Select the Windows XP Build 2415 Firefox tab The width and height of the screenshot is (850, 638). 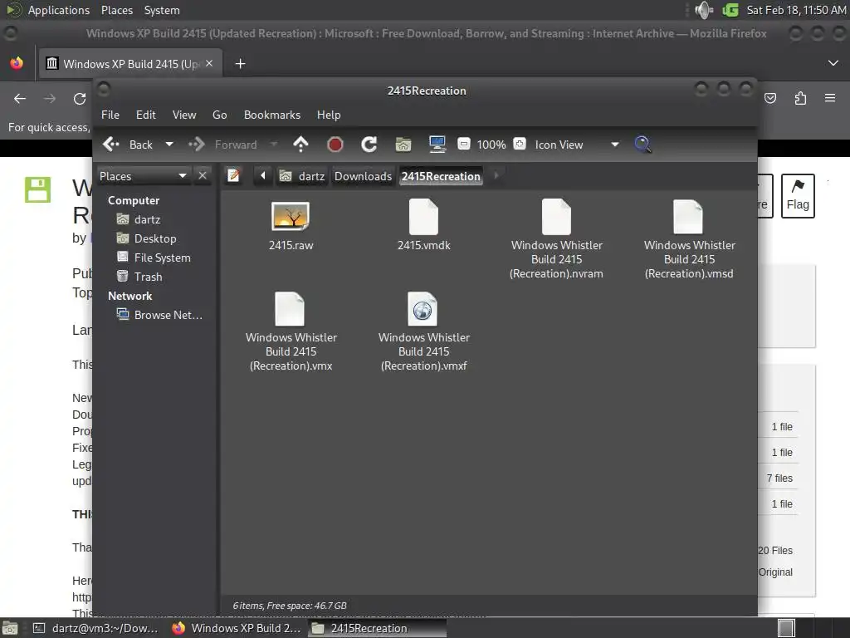click(130, 64)
